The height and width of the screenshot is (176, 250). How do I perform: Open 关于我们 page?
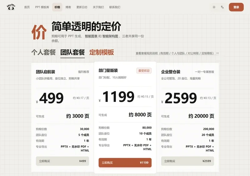[98, 7]
